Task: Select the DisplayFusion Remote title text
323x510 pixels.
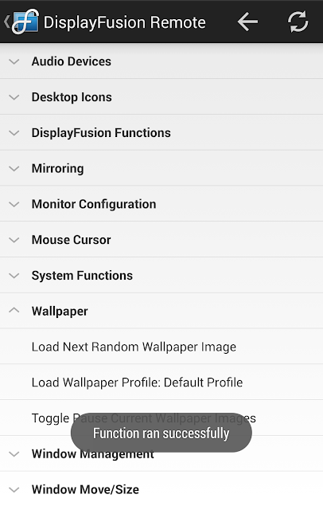Action: (125, 22)
